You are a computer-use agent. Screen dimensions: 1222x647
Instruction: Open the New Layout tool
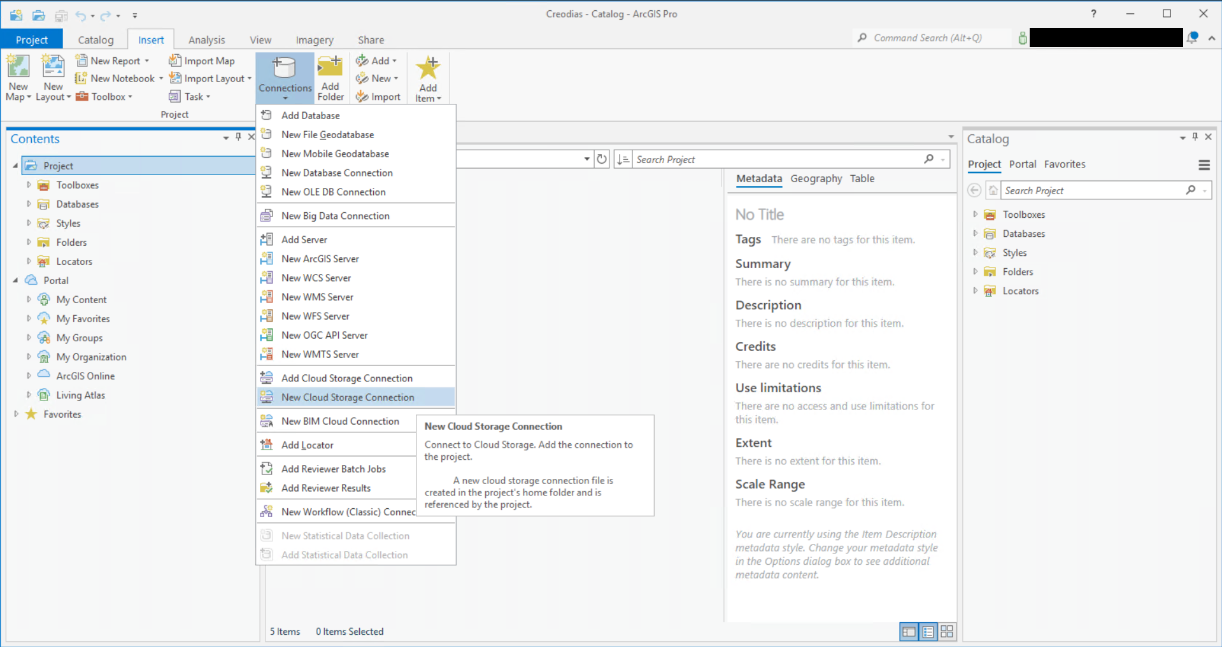tap(53, 76)
